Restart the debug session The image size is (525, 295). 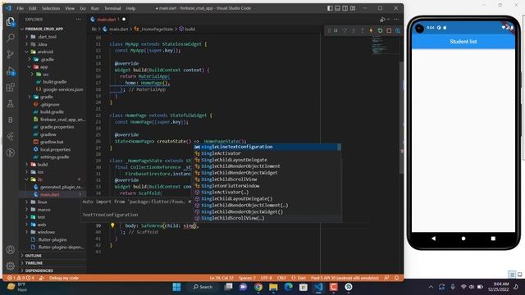click(380, 30)
